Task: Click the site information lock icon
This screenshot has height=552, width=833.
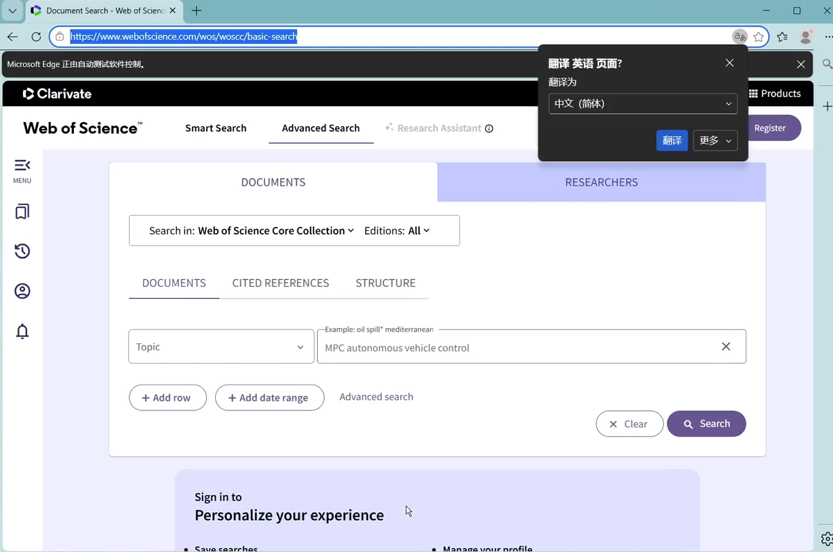Action: (x=59, y=36)
